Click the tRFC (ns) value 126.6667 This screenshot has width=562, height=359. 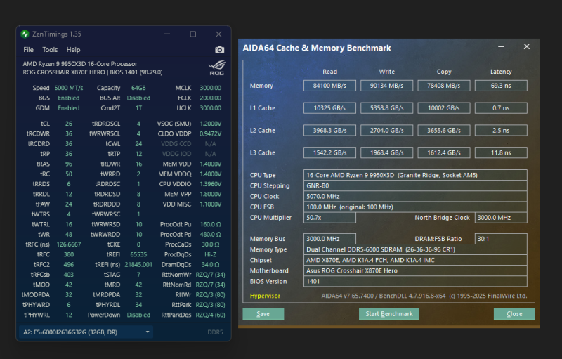click(x=68, y=244)
